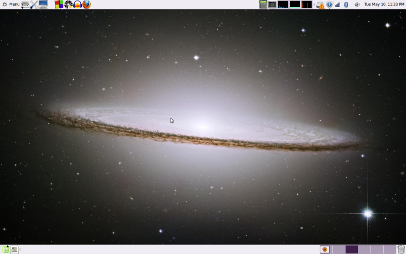Open the file manager icon in bottom panel

click(15, 249)
